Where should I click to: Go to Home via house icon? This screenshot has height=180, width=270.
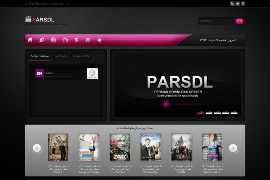coord(30,40)
